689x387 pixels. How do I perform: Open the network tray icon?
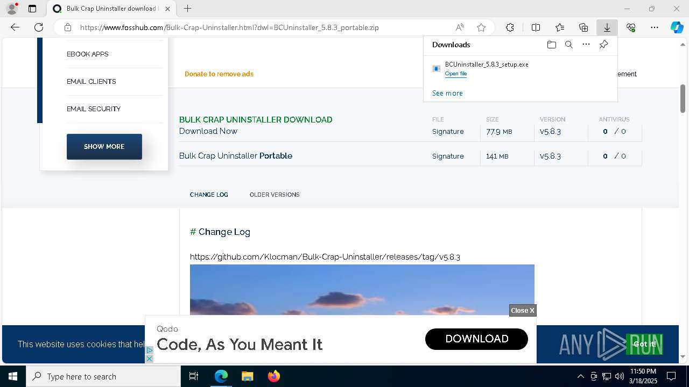[x=607, y=376]
